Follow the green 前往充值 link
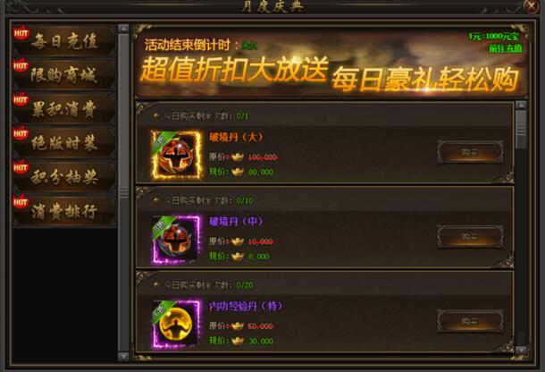This screenshot has width=545, height=372. pos(505,48)
